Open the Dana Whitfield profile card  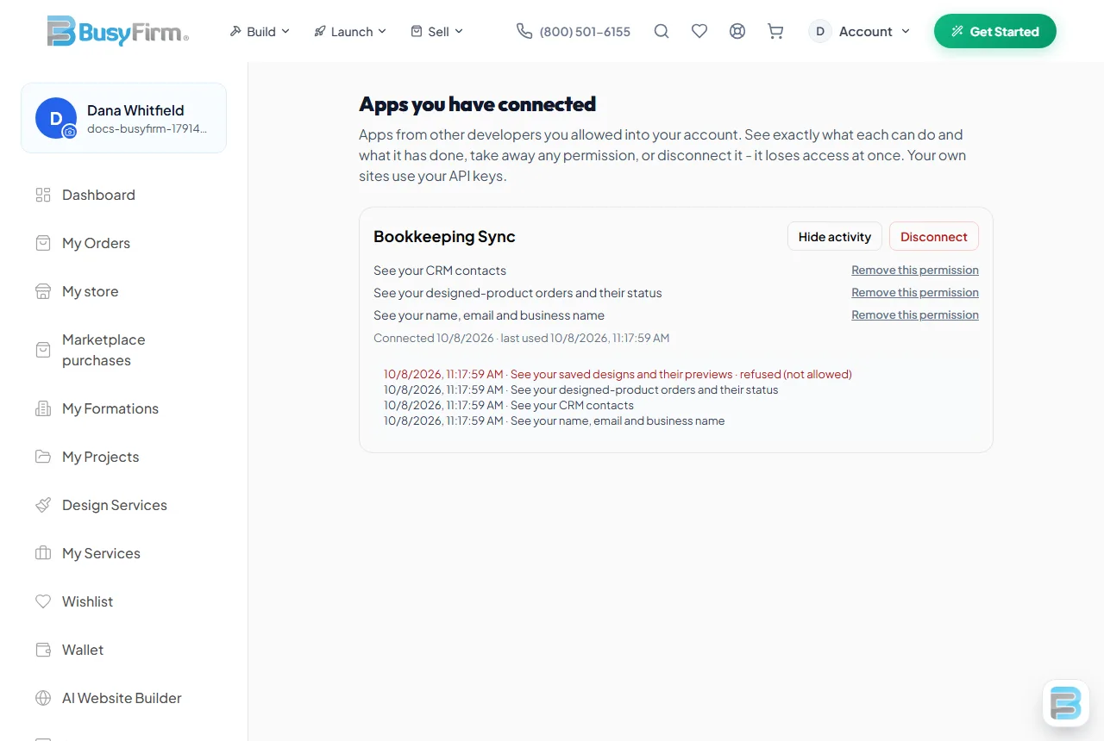coord(124,118)
